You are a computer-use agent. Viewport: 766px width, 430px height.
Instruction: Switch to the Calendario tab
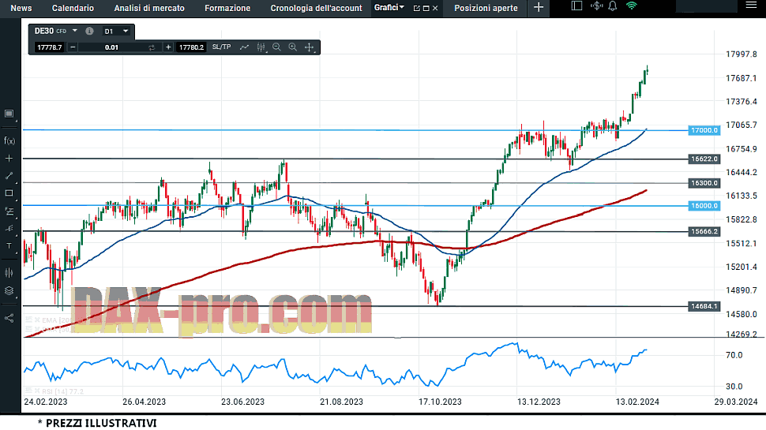coord(73,9)
